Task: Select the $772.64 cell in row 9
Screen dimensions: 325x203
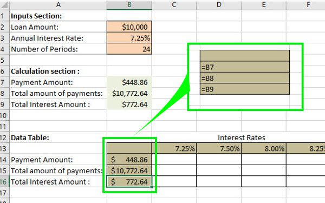Action: tap(129, 104)
